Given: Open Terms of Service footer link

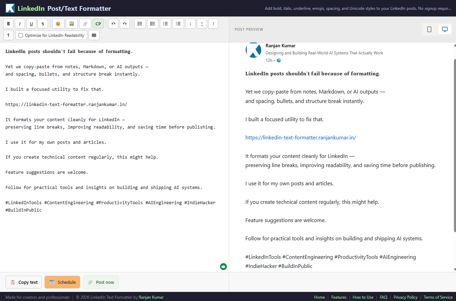Looking at the screenshot, I should tap(438, 297).
